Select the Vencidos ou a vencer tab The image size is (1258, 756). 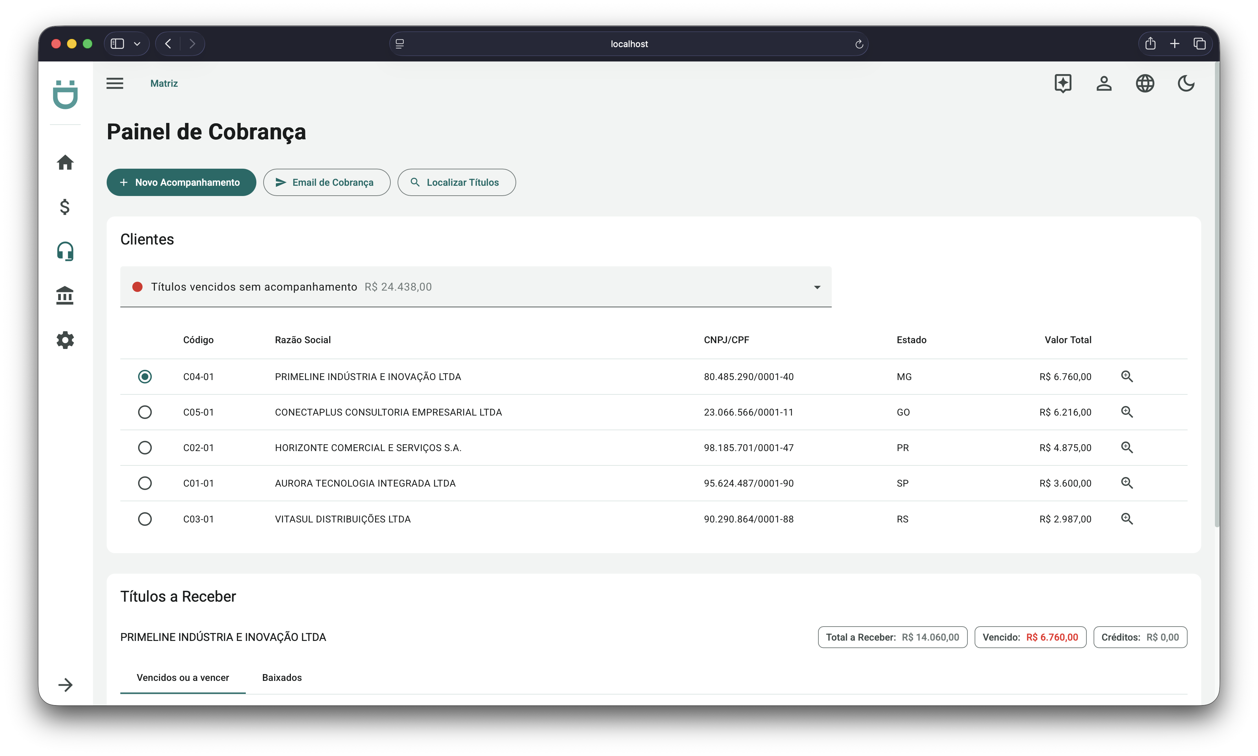[183, 677]
